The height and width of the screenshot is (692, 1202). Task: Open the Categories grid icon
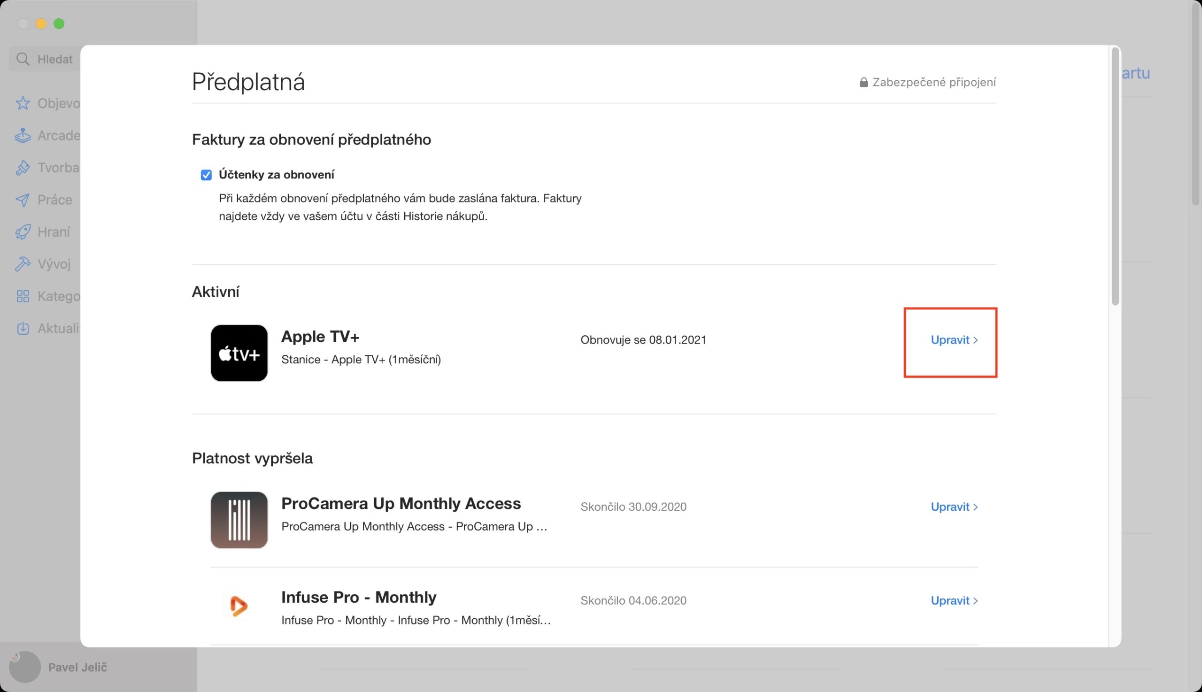coord(23,296)
